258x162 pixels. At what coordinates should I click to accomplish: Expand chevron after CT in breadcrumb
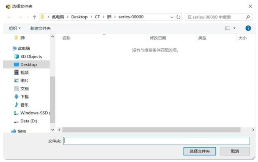click(103, 17)
